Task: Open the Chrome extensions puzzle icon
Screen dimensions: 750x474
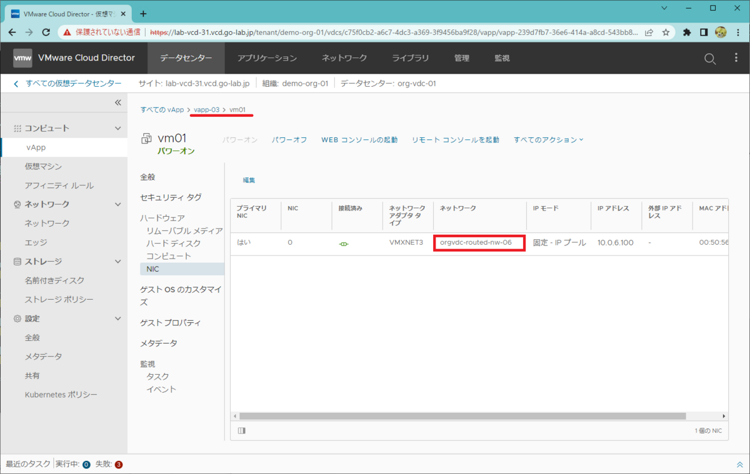Action: (x=687, y=32)
